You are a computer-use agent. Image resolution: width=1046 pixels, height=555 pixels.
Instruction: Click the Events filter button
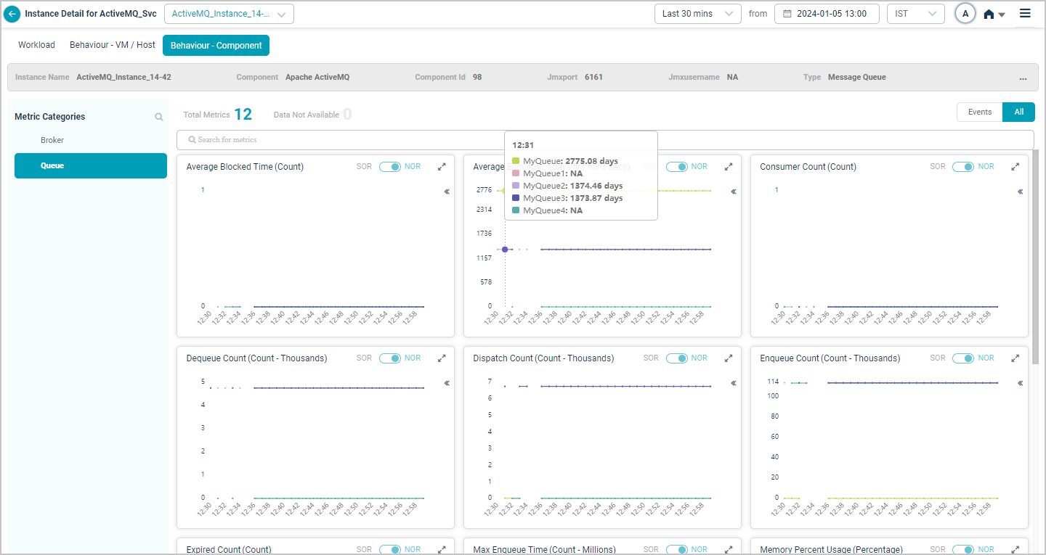979,112
